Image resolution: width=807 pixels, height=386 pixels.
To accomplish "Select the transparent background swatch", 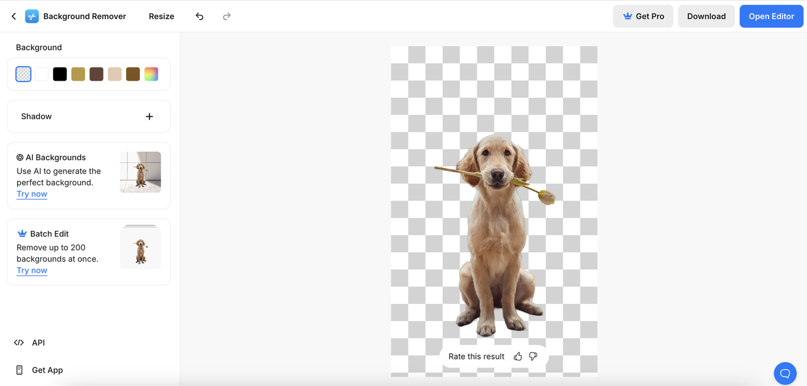I will coord(23,74).
